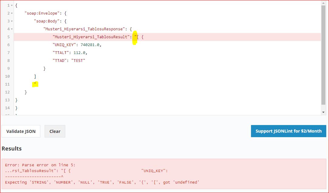329x193 pixels.
Task: Click the highlighted quote on line 5
Action: pyautogui.click(x=135, y=37)
